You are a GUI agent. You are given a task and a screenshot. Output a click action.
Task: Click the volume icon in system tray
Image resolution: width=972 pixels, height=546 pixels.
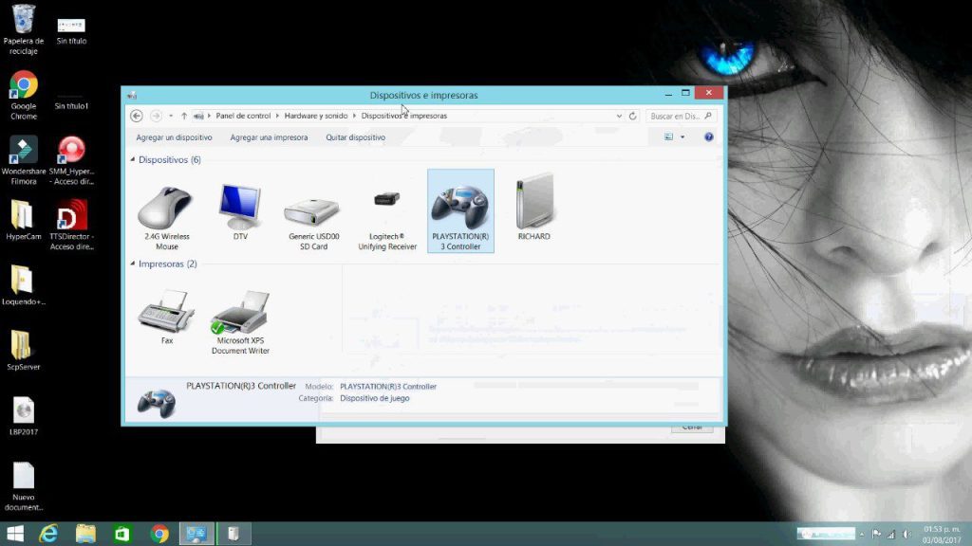point(907,534)
